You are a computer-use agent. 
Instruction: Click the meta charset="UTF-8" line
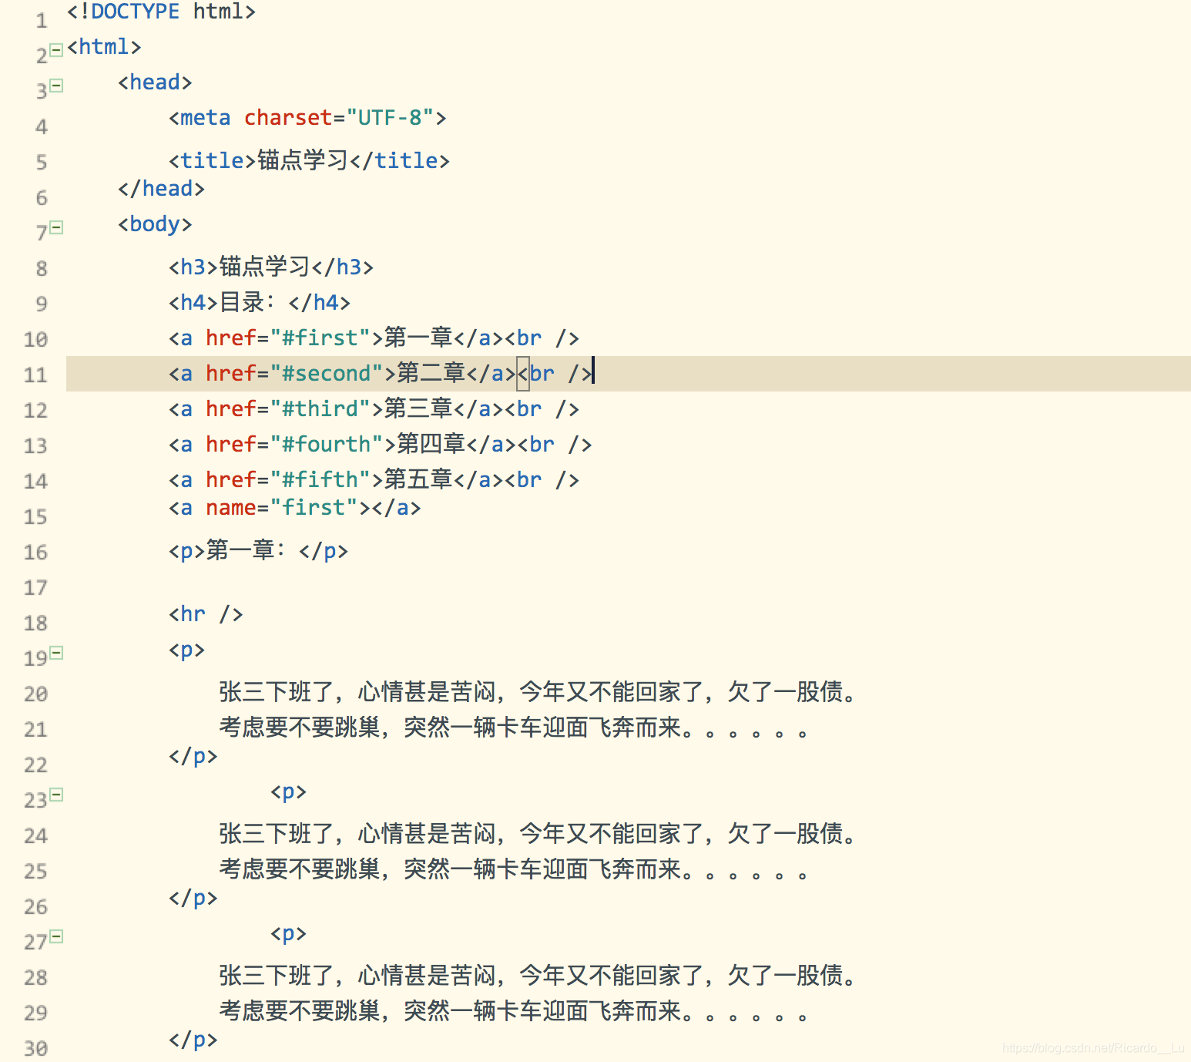pyautogui.click(x=307, y=118)
